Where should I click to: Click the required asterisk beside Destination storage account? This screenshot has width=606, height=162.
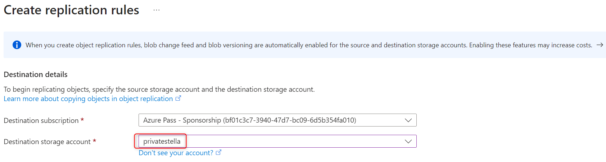94,141
